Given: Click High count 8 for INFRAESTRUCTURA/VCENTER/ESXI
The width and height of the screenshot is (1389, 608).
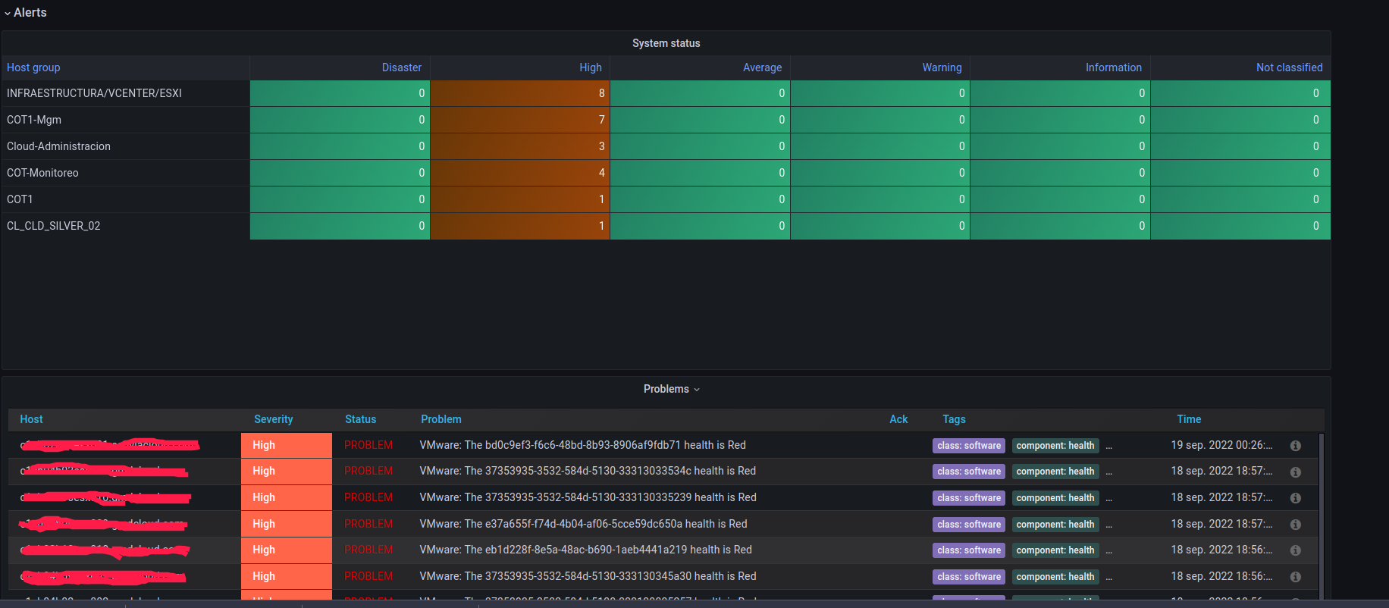Looking at the screenshot, I should click(520, 93).
